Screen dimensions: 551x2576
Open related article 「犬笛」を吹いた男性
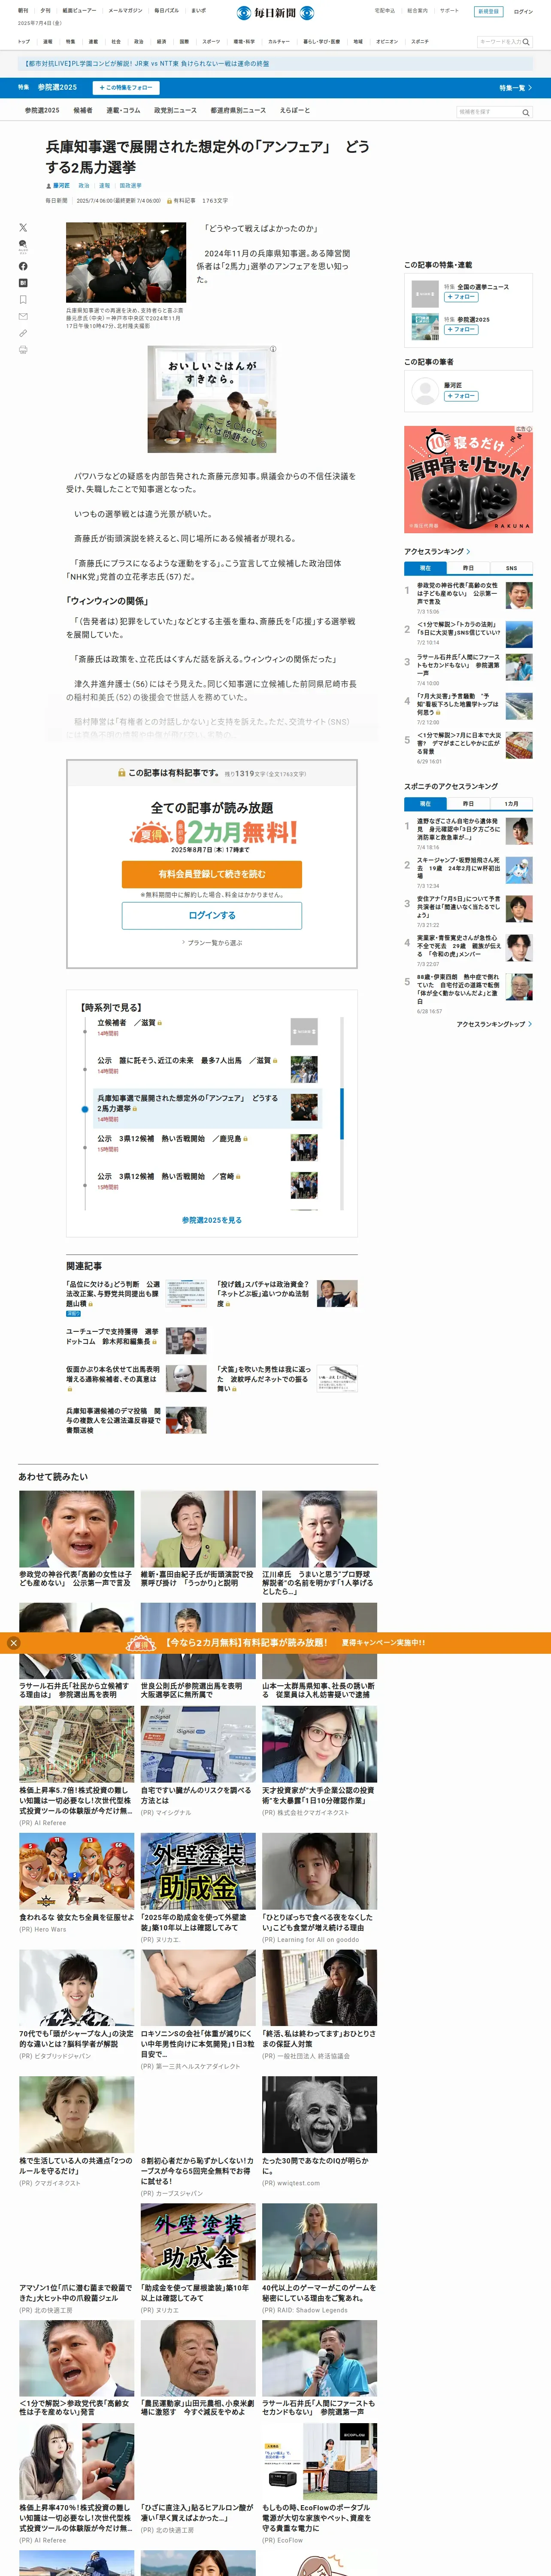tap(264, 1379)
